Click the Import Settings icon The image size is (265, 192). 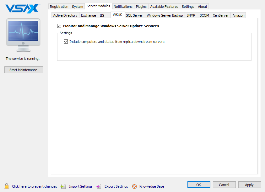click(x=63, y=186)
